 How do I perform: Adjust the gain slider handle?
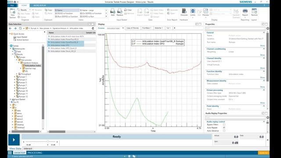(48, 142)
